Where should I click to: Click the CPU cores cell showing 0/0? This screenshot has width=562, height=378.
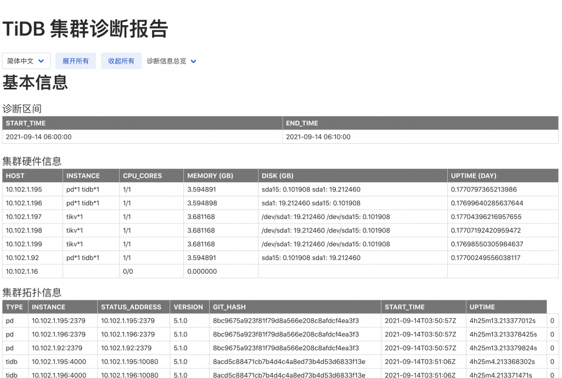[x=151, y=271]
